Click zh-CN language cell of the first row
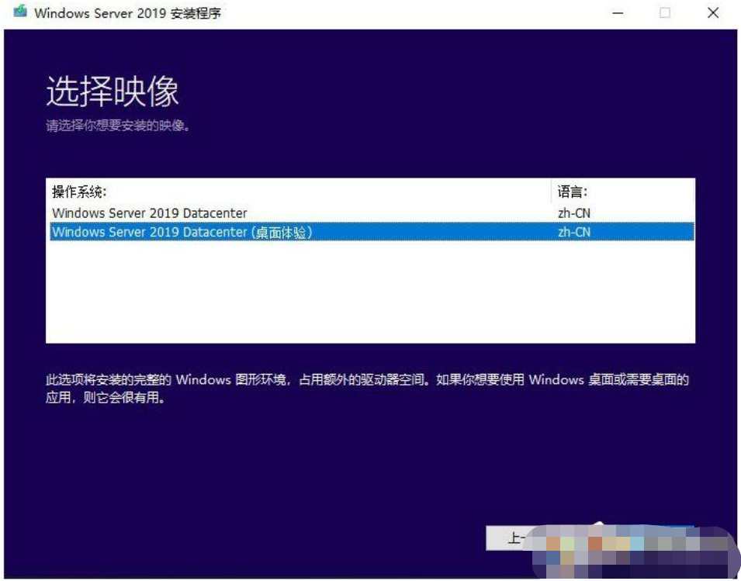Viewport: 741px width, 581px height. point(574,213)
